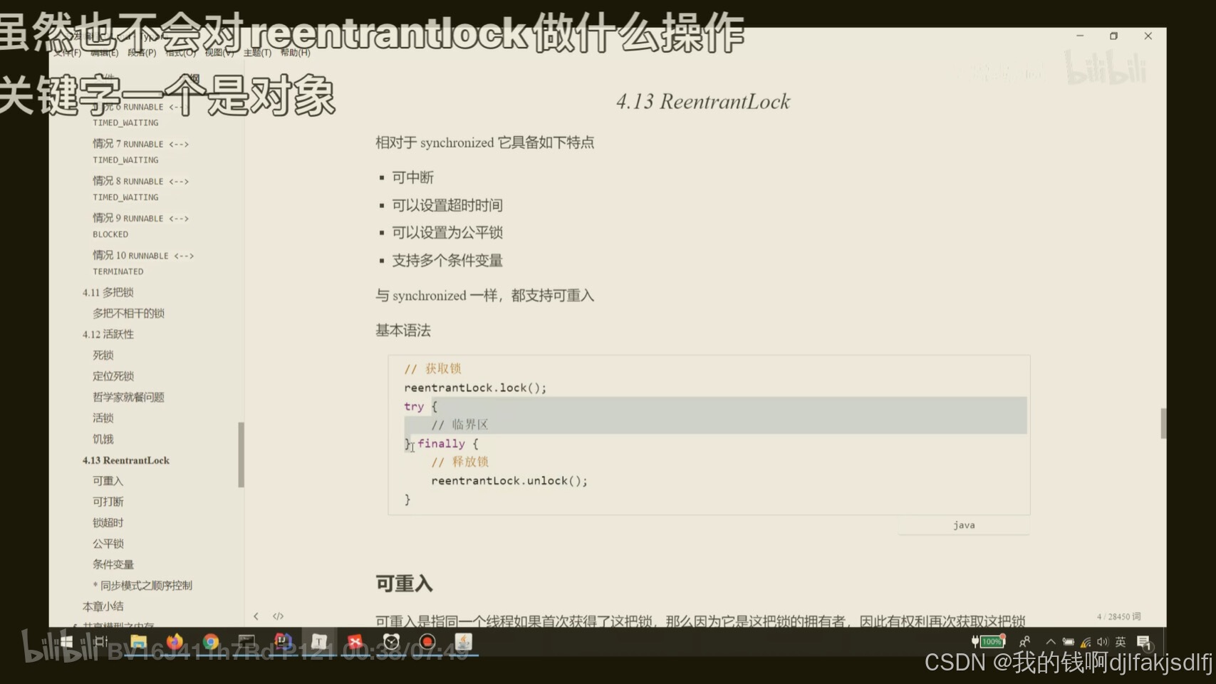Maximize or restore the Typora window
The height and width of the screenshot is (684, 1216).
click(1113, 36)
